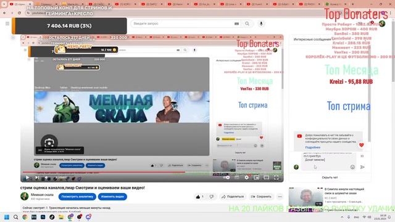The image size is (395, 222).
Task: Open the ENG language switcher
Action: click(x=357, y=217)
